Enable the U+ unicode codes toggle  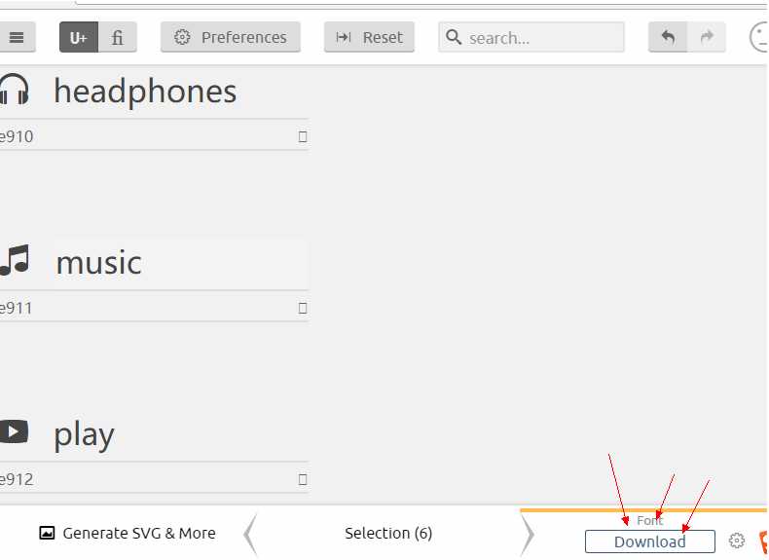79,37
